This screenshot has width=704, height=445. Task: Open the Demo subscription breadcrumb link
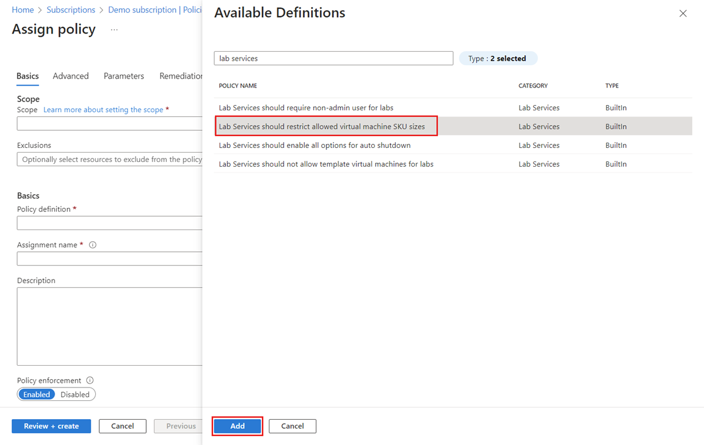[x=155, y=10]
